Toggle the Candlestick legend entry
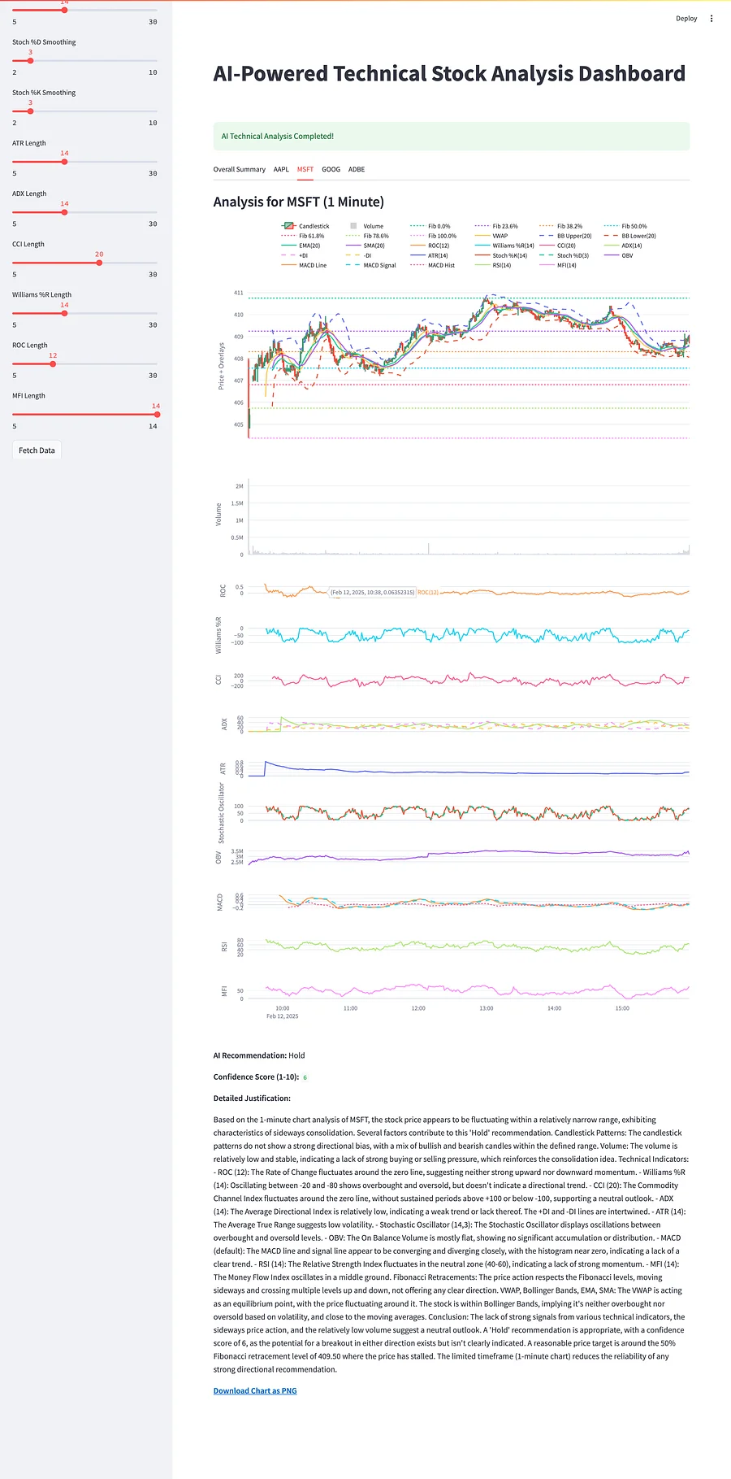The width and height of the screenshot is (731, 1479). [305, 226]
